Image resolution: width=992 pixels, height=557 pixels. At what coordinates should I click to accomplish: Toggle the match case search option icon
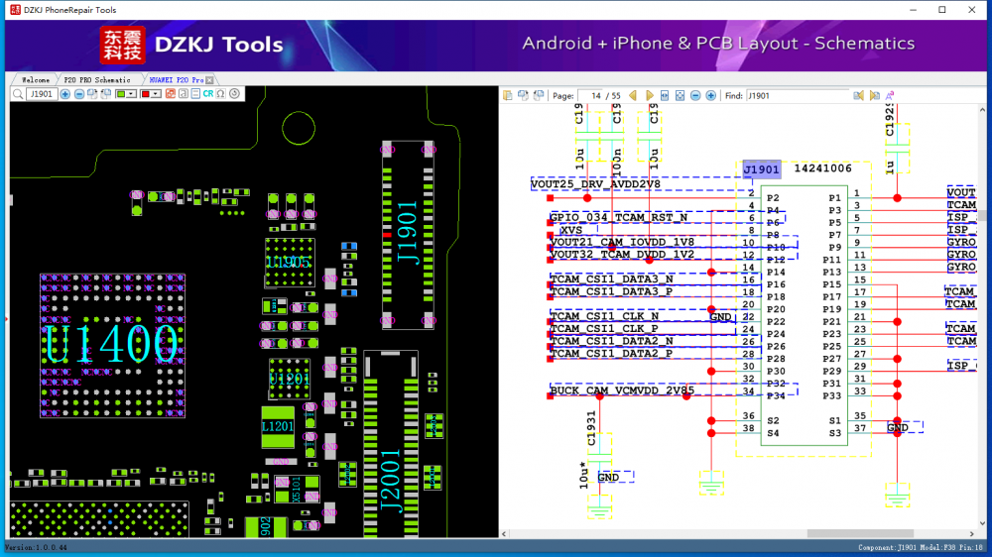tap(890, 96)
